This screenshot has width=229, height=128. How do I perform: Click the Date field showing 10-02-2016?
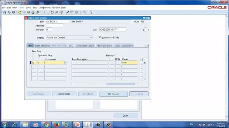click(x=113, y=30)
